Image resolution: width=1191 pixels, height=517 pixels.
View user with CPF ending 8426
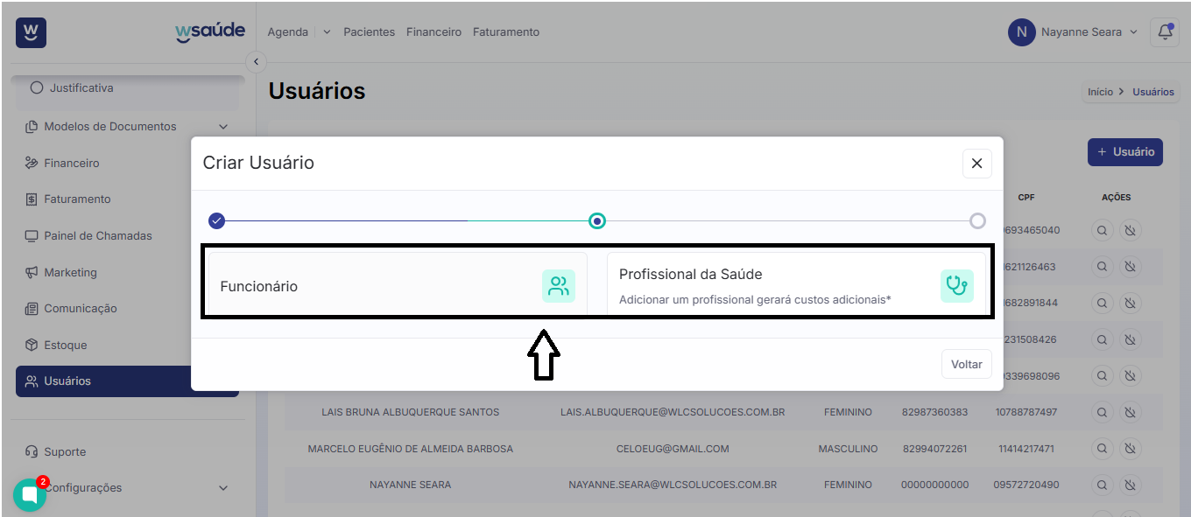[x=1103, y=339]
